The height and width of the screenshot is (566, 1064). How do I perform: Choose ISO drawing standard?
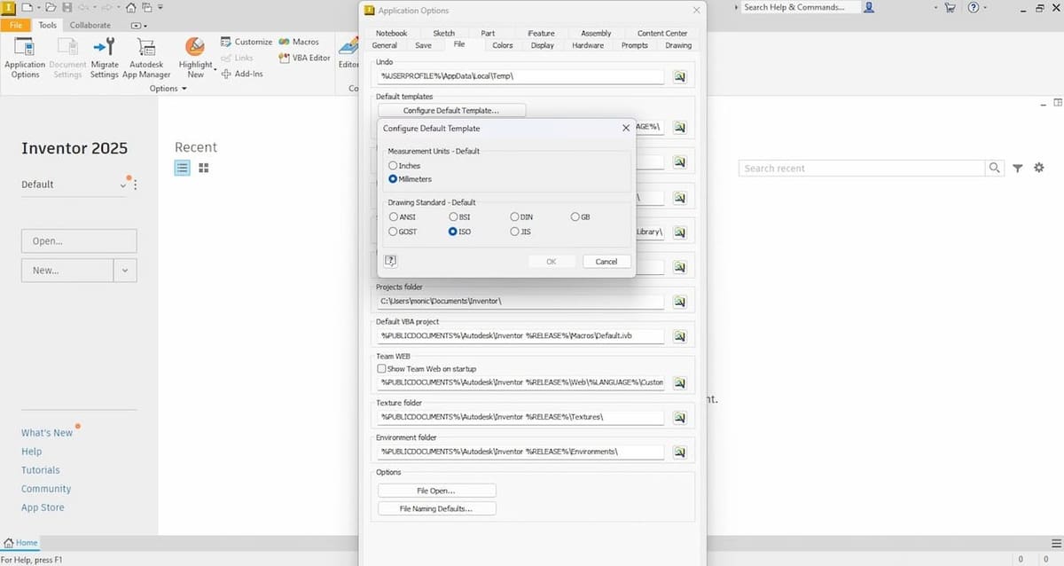459,232
